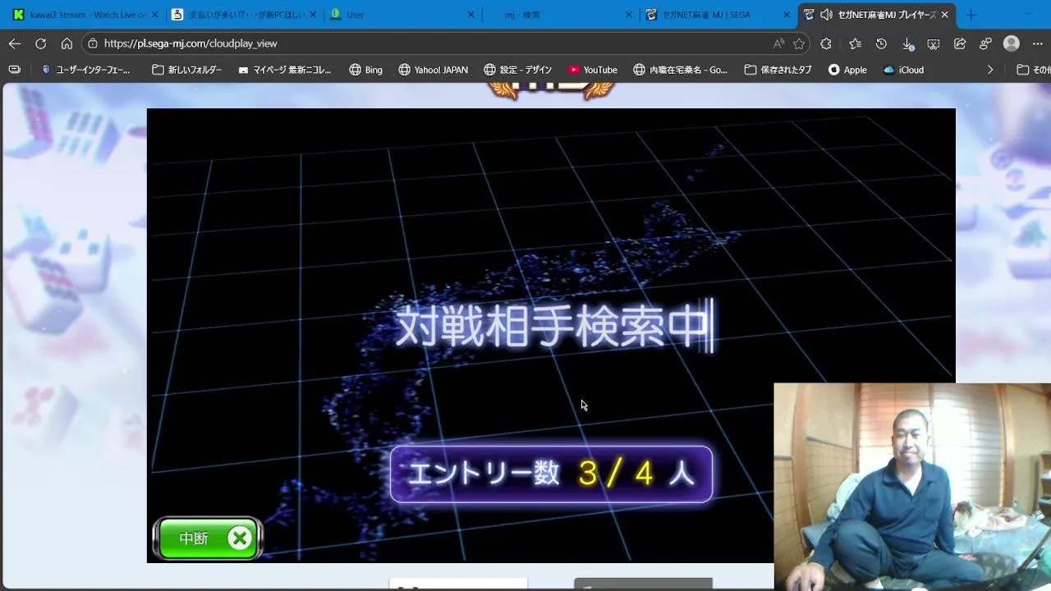Open the iCloud bookmark

click(x=903, y=70)
